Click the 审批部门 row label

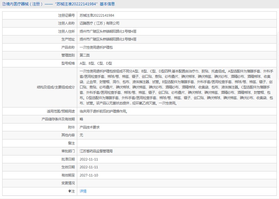pyautogui.click(x=68, y=151)
